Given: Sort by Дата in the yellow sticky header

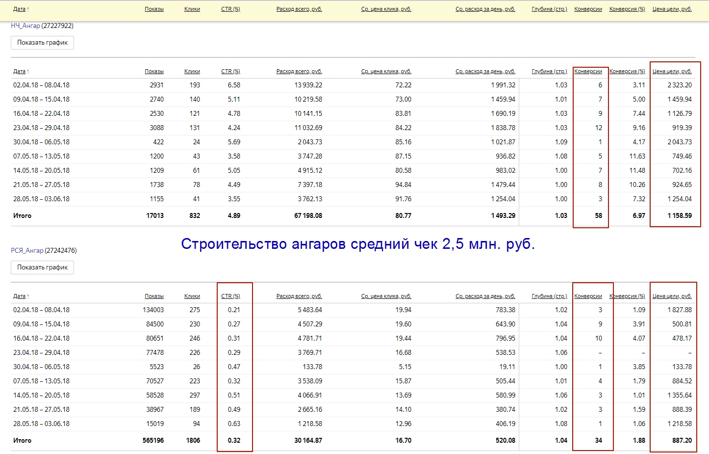Looking at the screenshot, I should pos(19,9).
